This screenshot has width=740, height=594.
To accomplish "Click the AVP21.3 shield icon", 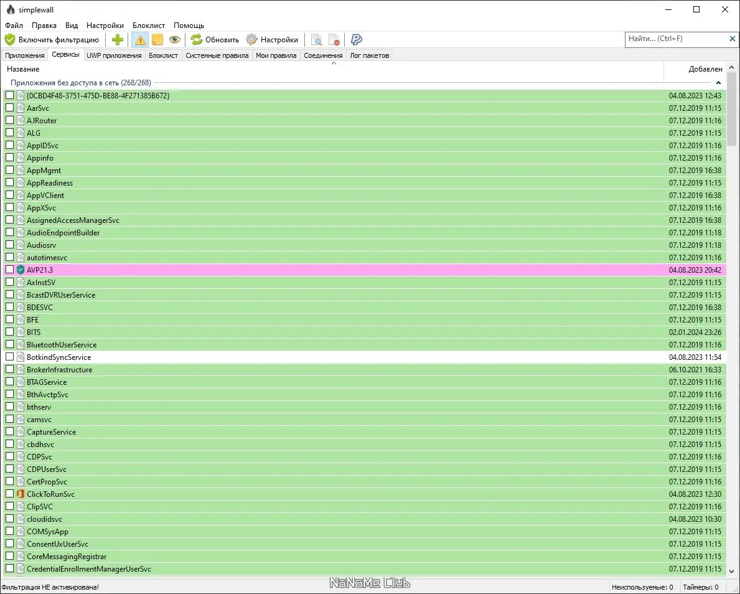I will (21, 270).
